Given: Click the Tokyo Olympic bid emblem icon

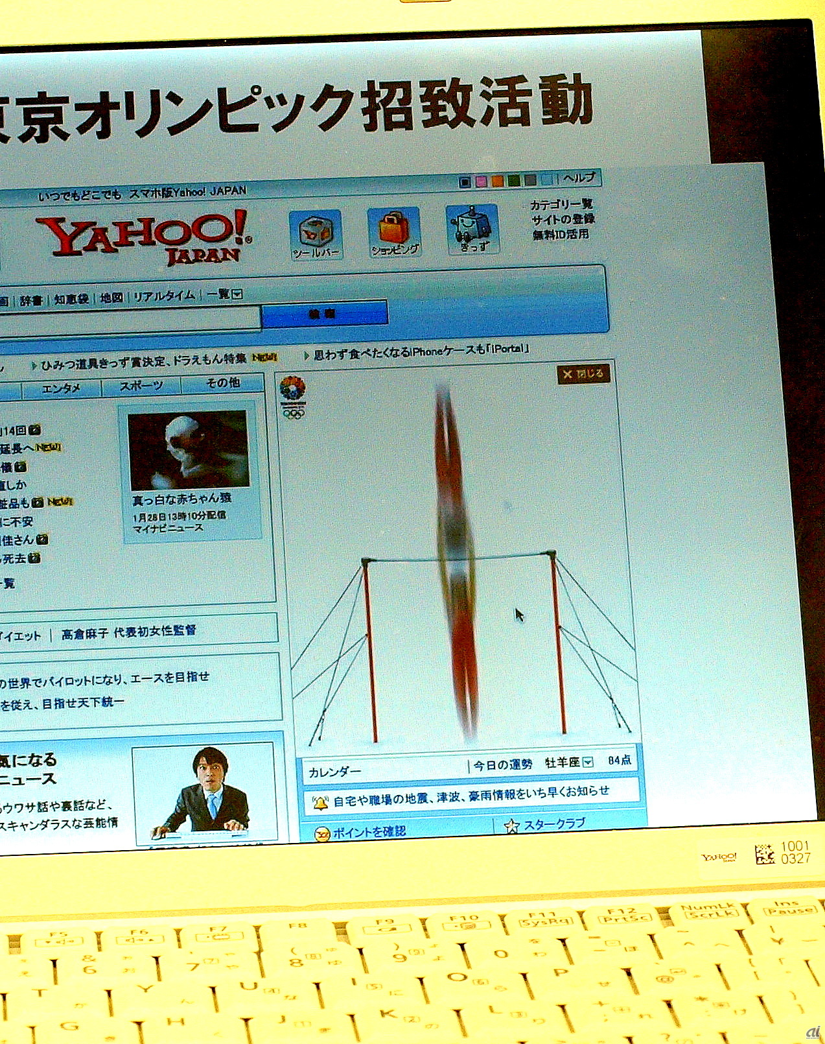Looking at the screenshot, I should coord(292,397).
